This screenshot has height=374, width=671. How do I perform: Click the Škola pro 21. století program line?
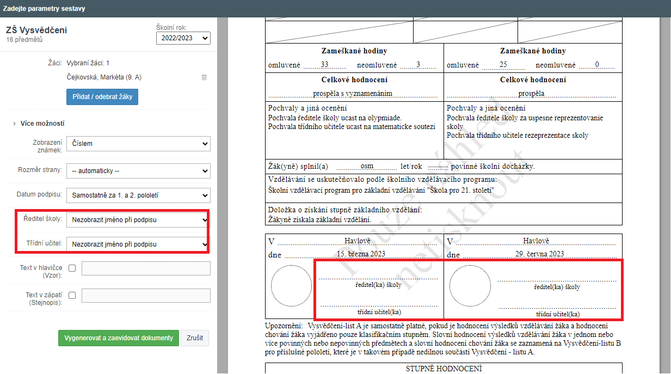[381, 190]
